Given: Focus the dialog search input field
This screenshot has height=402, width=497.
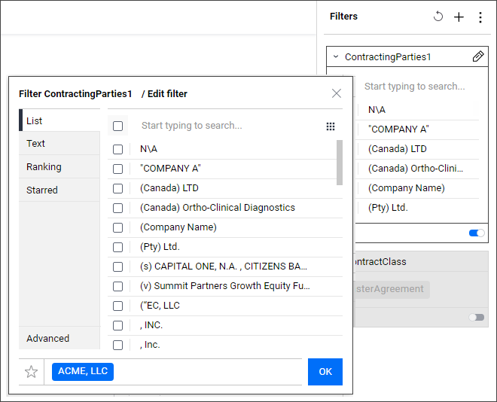Looking at the screenshot, I should 228,126.
